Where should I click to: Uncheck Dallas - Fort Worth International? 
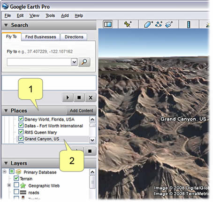21,126
